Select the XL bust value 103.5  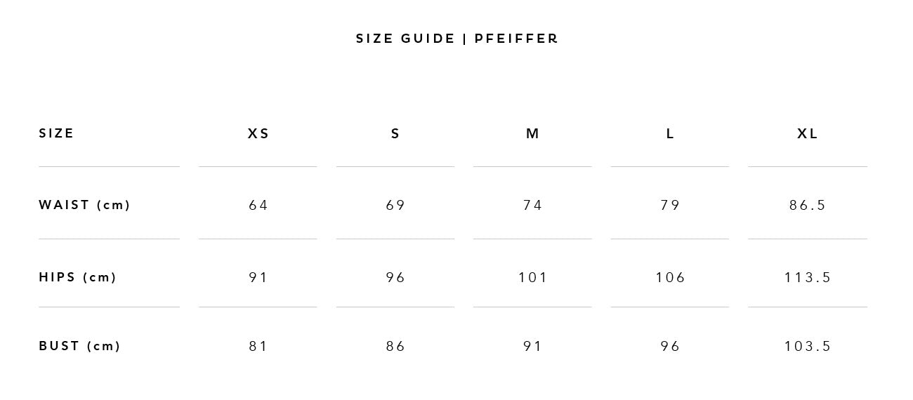(x=808, y=346)
